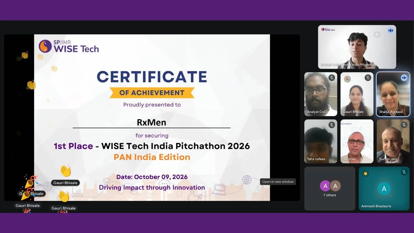Select Sudhin Jain's video tile

tap(393, 141)
